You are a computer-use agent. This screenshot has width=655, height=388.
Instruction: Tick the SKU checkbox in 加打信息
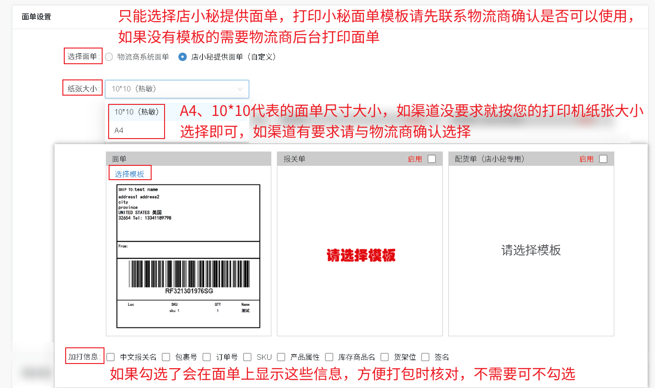(x=247, y=357)
